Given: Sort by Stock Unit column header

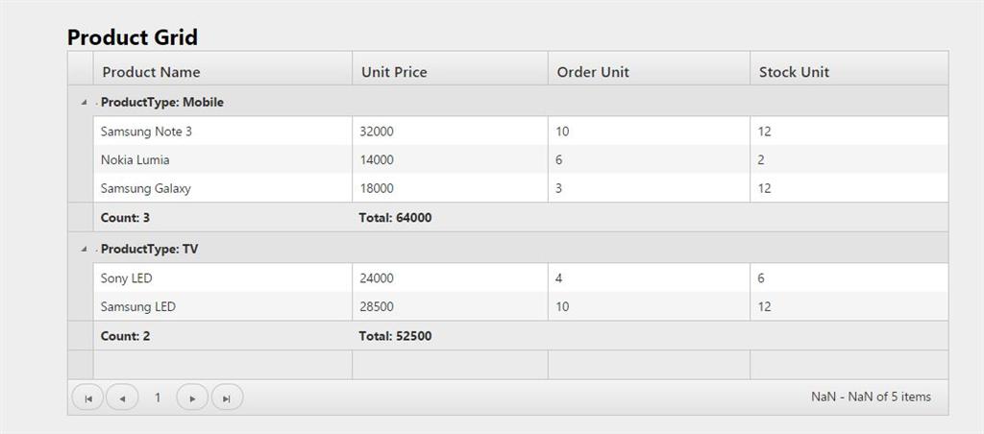Looking at the screenshot, I should click(794, 72).
